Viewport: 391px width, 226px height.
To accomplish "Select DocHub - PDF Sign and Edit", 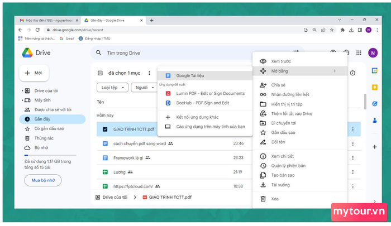I will point(205,103).
